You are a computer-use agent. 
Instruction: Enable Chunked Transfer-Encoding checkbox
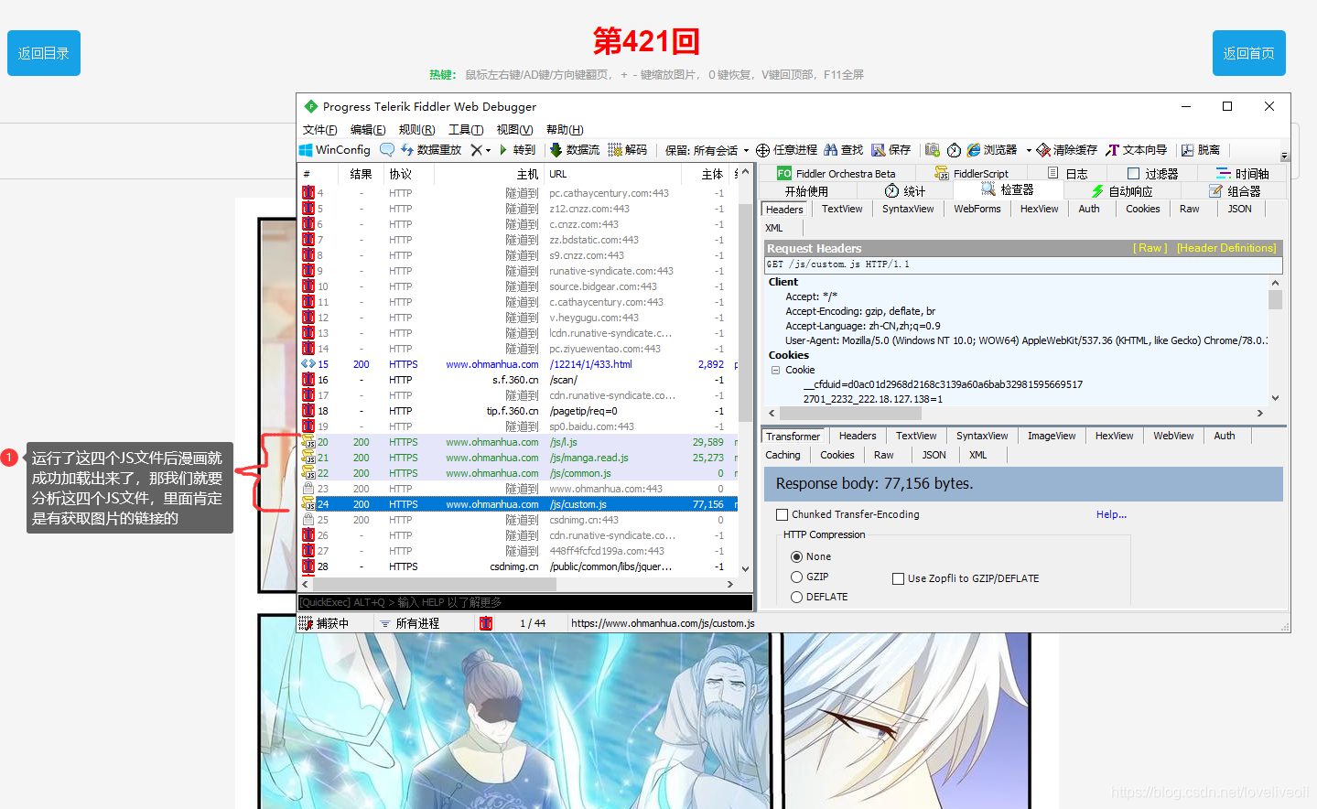[x=782, y=514]
